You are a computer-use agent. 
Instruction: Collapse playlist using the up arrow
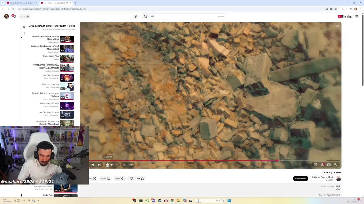[21, 37]
